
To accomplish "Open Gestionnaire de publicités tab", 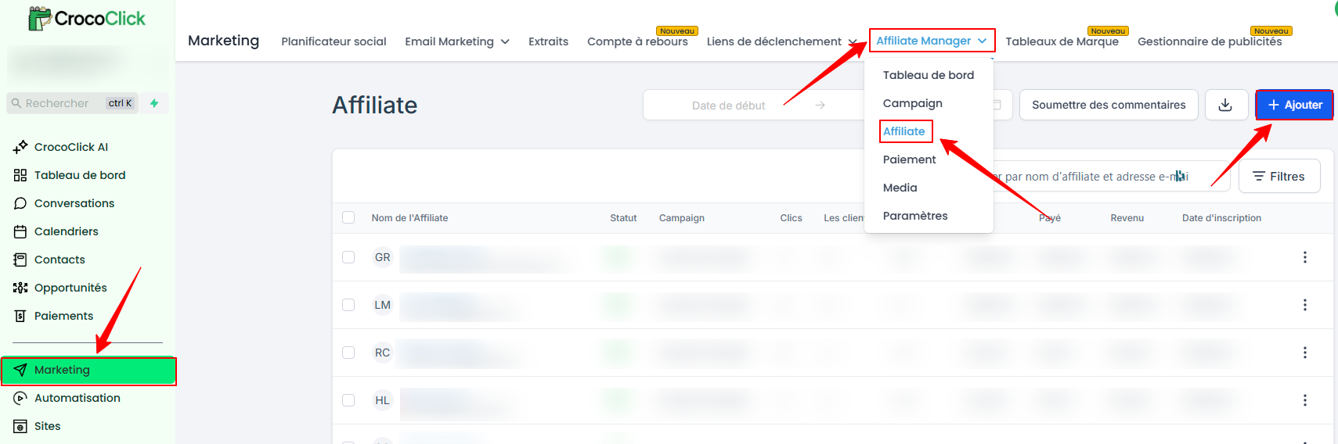I will click(x=1210, y=41).
